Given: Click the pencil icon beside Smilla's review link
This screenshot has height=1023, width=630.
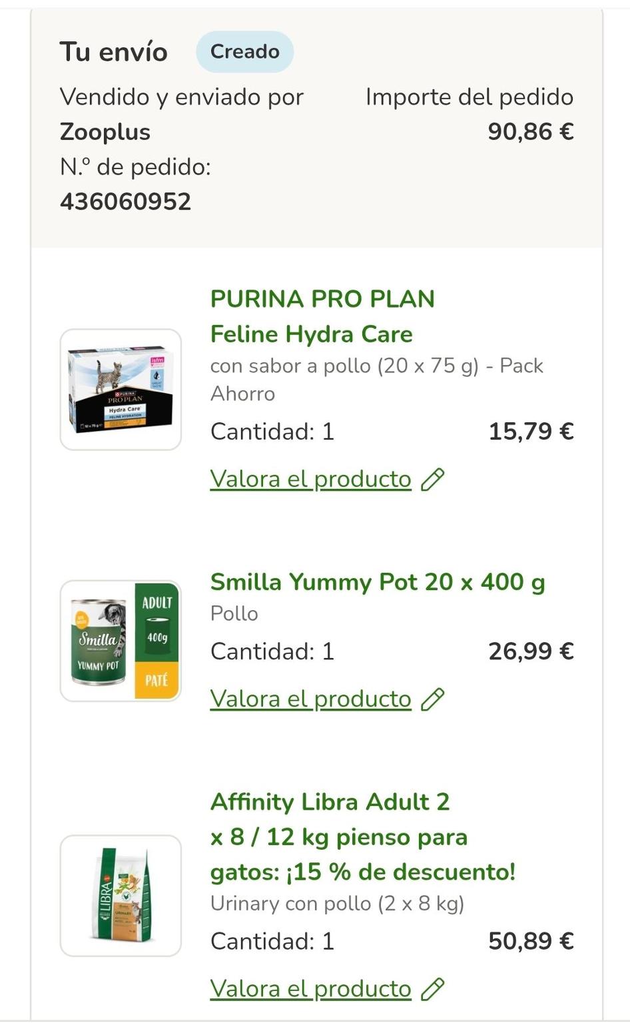Looking at the screenshot, I should pyautogui.click(x=433, y=699).
